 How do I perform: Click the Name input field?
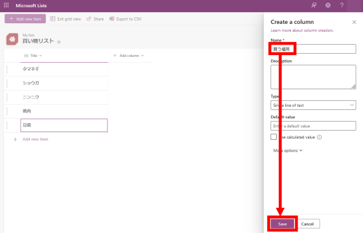(313, 49)
